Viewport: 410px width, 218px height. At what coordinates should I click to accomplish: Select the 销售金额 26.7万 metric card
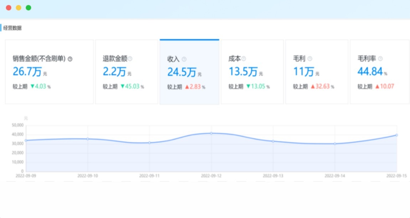(x=49, y=72)
